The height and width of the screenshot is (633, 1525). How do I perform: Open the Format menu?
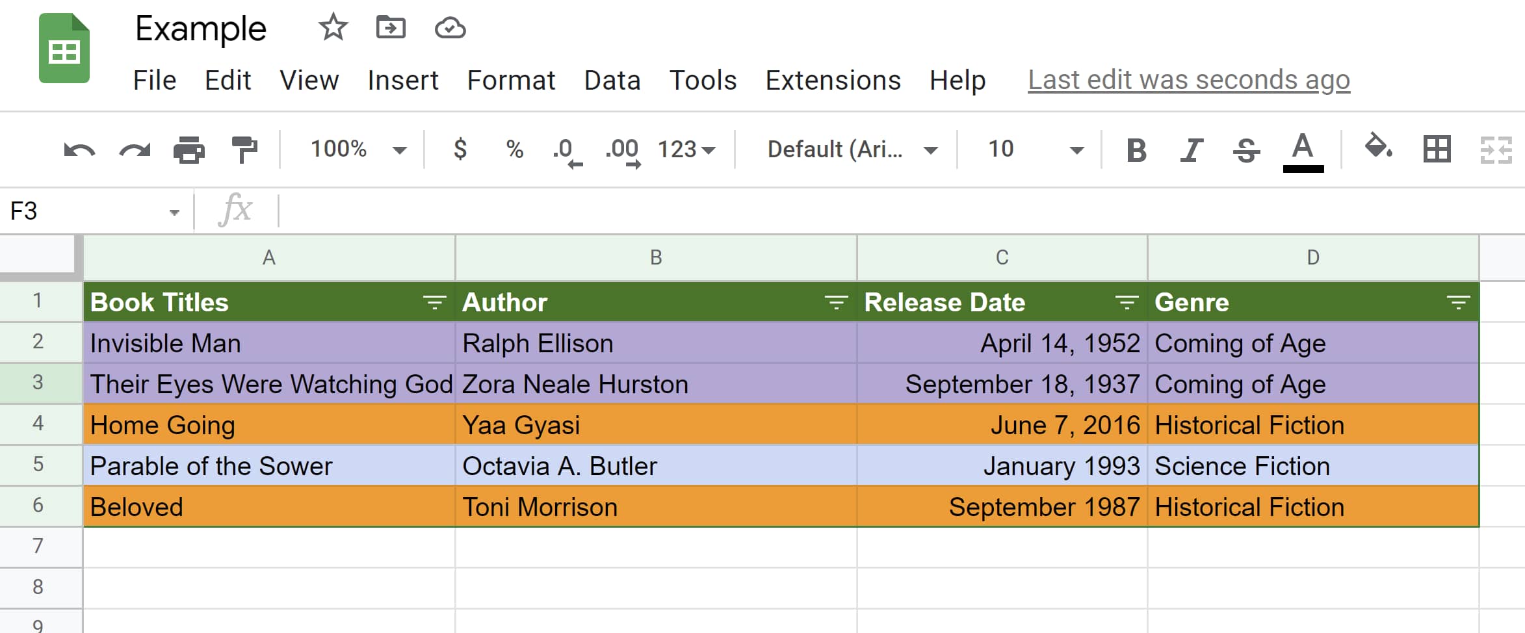point(511,81)
